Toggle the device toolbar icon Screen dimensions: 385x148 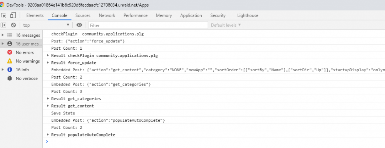click(13, 15)
